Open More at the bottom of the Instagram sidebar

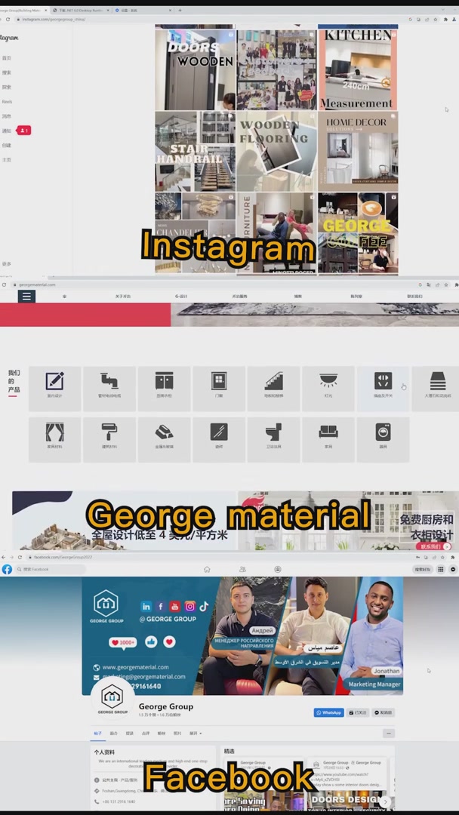(6, 264)
